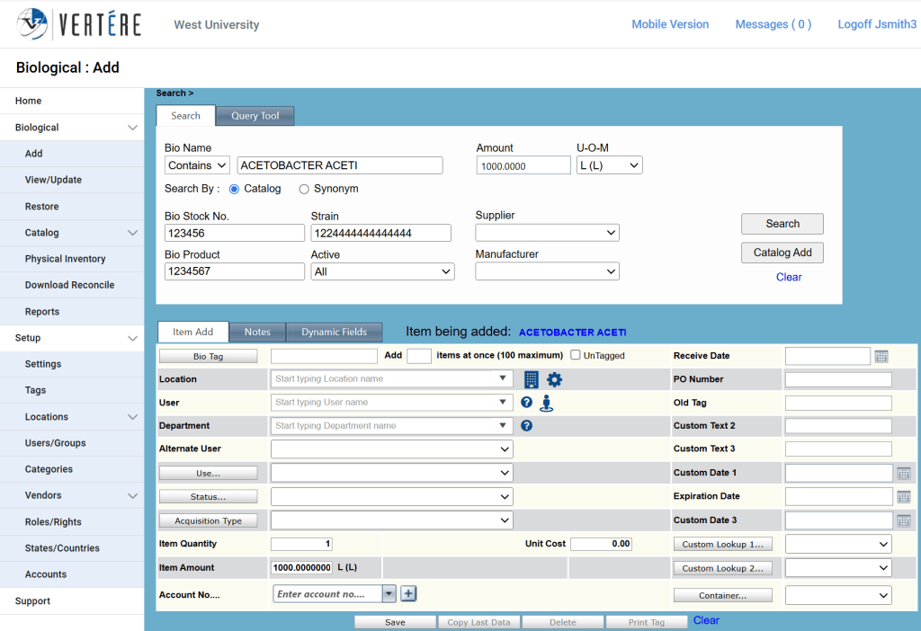Open Receive Date calendar icon
921x631 pixels.
pyautogui.click(x=881, y=356)
